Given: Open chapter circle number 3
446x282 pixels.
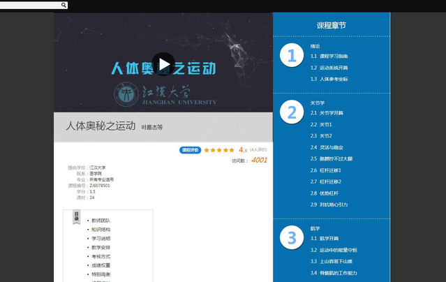Looking at the screenshot, I should [292, 237].
